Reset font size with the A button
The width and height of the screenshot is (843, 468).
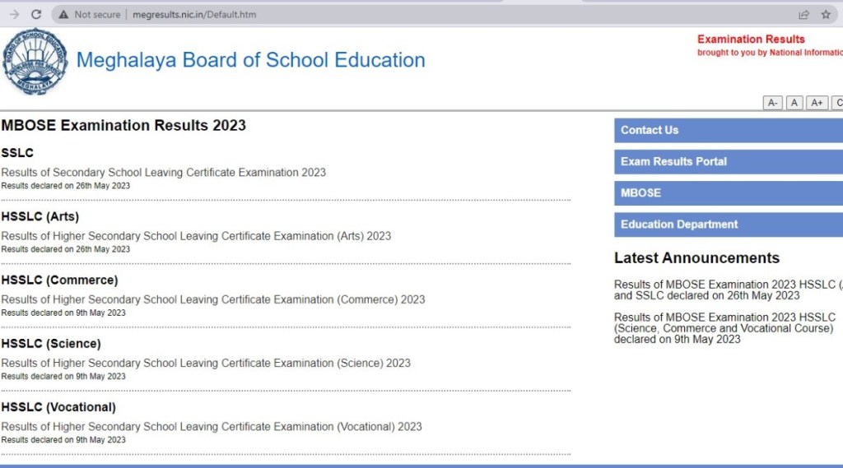point(794,103)
